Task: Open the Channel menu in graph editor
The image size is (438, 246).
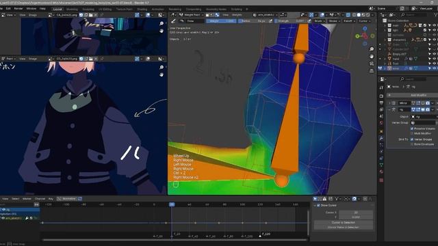Action: coord(40,199)
